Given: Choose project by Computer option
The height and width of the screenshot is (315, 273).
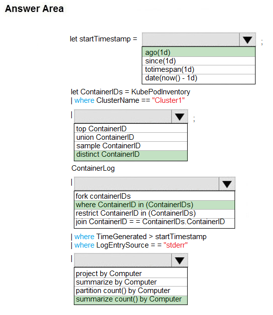Looking at the screenshot, I should point(131,273).
